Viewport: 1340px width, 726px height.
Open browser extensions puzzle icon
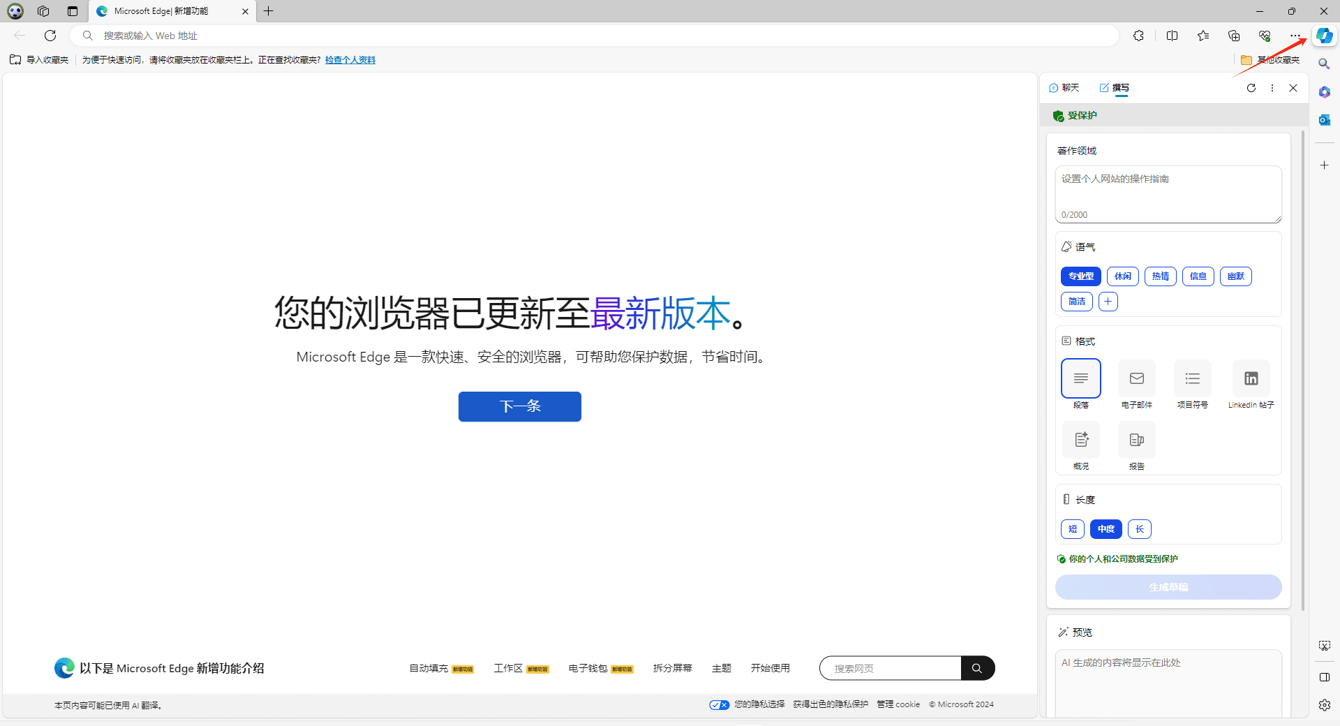tap(1138, 36)
